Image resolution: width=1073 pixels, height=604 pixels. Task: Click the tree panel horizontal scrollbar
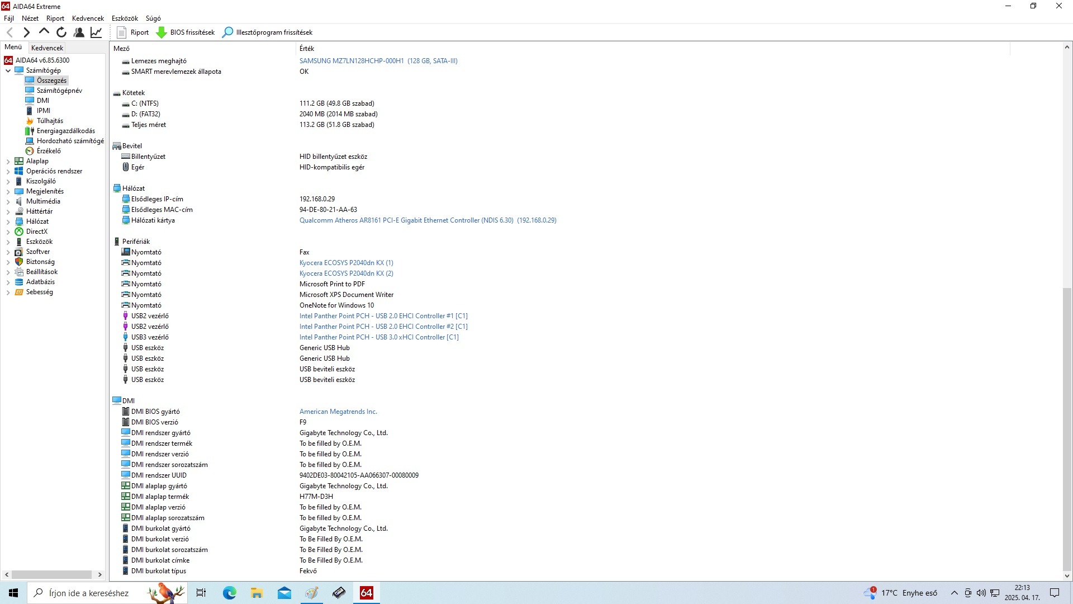click(x=52, y=574)
